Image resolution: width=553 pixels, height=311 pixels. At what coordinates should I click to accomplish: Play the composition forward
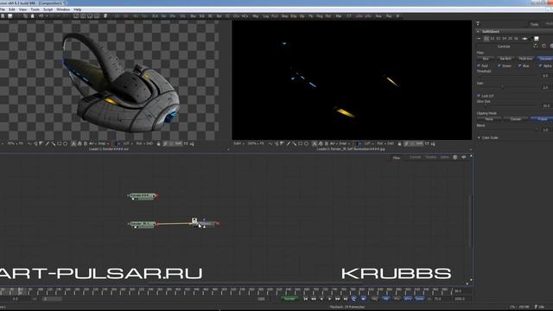coord(330,299)
